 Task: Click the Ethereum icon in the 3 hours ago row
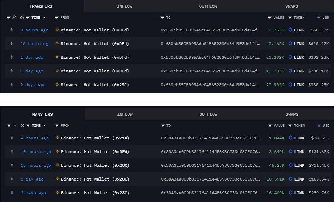point(11,30)
